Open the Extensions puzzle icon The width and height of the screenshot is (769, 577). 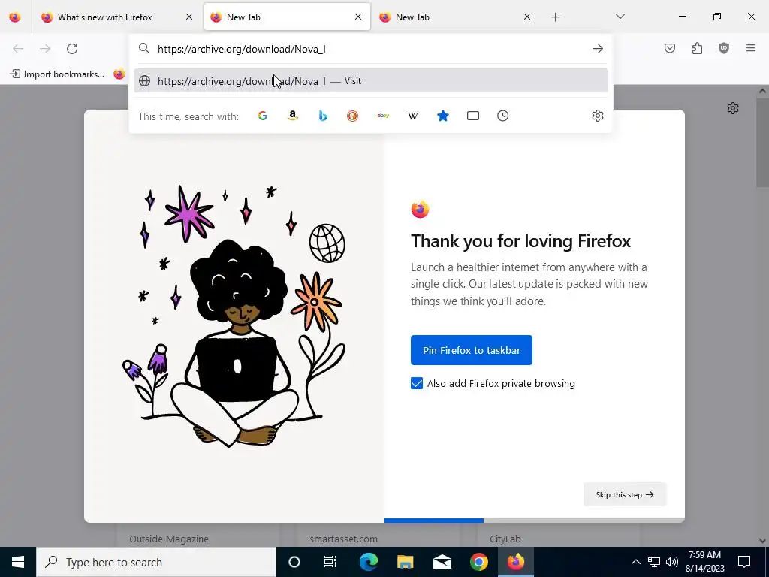[697, 48]
